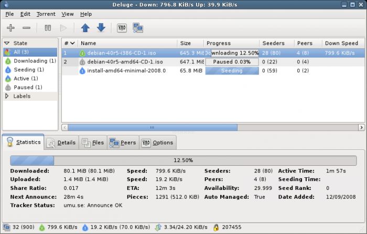The width and height of the screenshot is (367, 234).
Task: Click the scrollbar right arrow
Action: point(361,127)
